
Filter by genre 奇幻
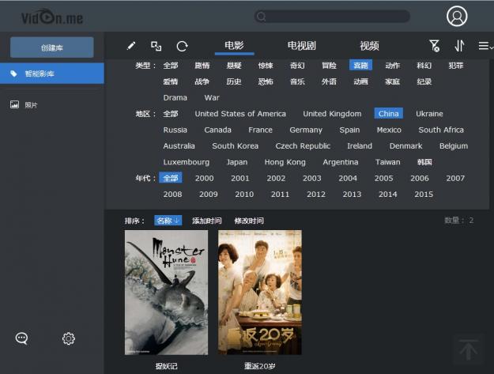coord(297,66)
